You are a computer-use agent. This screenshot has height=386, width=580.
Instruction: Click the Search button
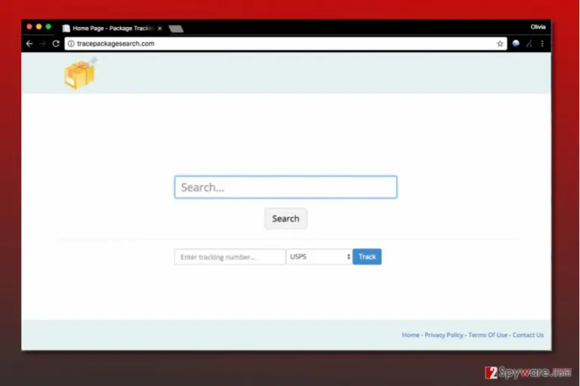285,219
